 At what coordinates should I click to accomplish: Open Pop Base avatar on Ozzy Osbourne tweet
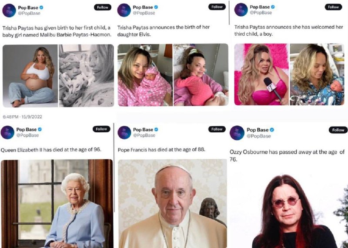pos(237,133)
